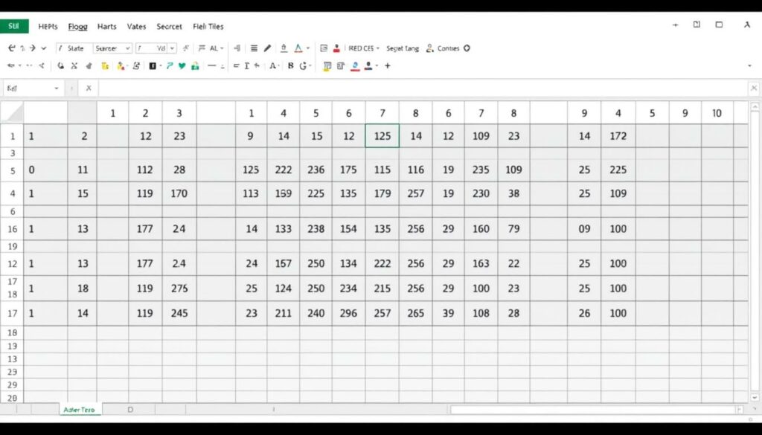The width and height of the screenshot is (762, 435).
Task: Select the cell containing 296
Action: pyautogui.click(x=348, y=313)
